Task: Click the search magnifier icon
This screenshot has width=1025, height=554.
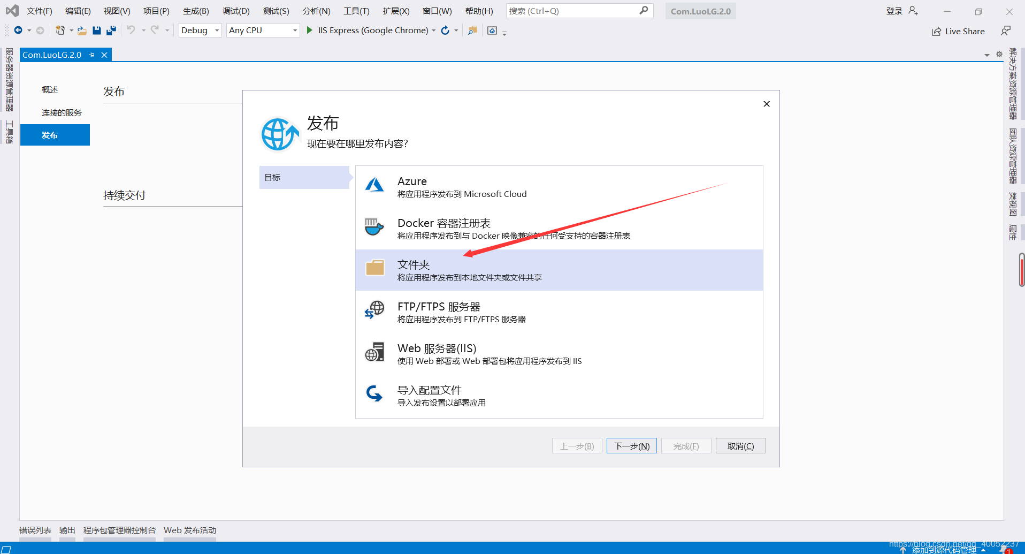Action: tap(644, 10)
